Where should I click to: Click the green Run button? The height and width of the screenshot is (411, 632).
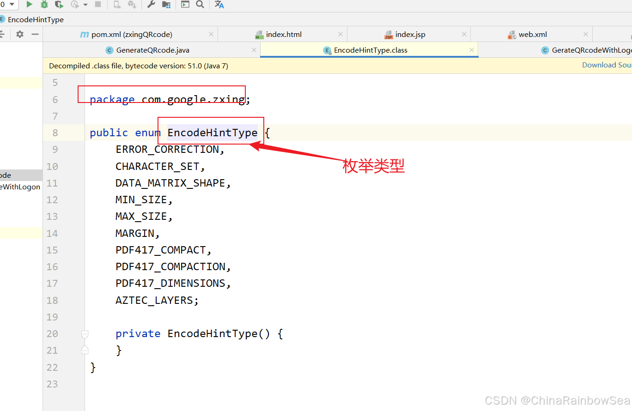pyautogui.click(x=29, y=5)
